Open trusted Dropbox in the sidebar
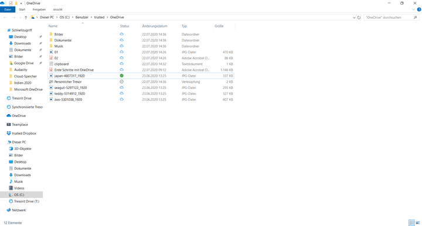Viewport: 422px width, 226px height. (24, 133)
